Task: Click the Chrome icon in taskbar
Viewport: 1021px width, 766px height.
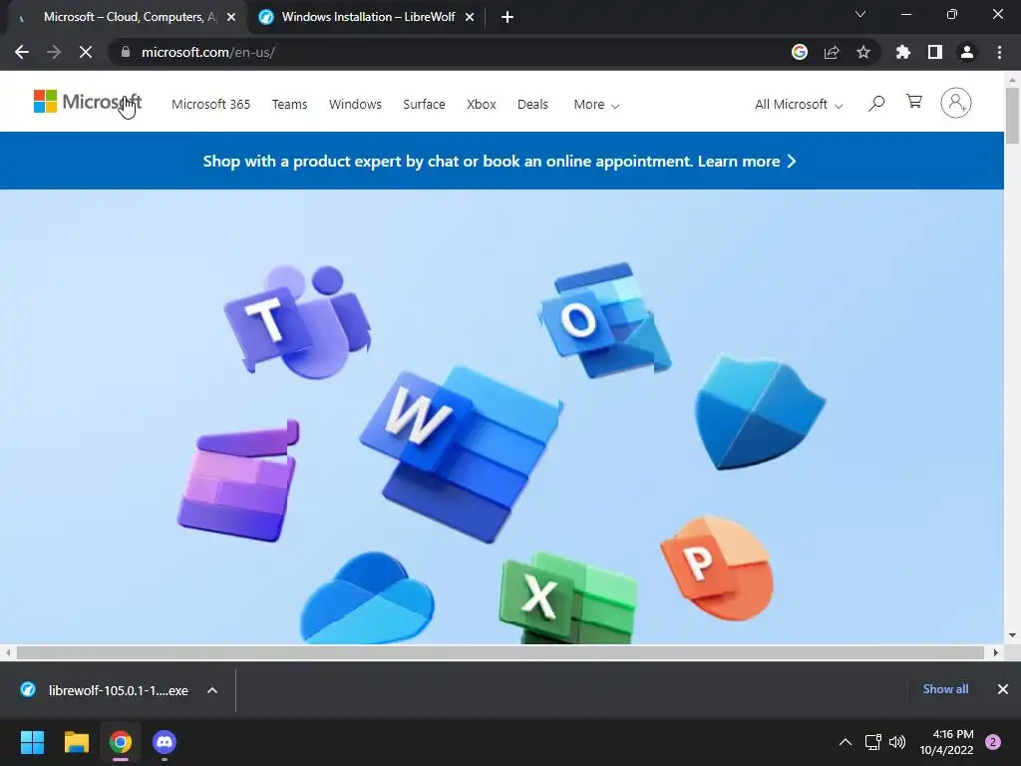Action: coord(121,742)
